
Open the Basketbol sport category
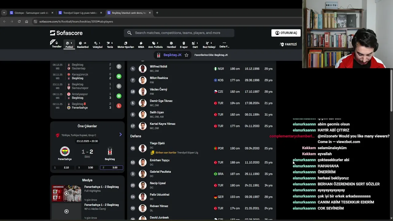83,45
